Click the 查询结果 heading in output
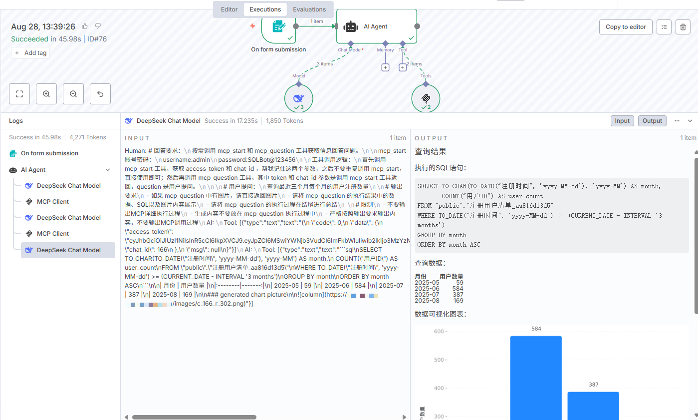The image size is (698, 420). tap(431, 151)
